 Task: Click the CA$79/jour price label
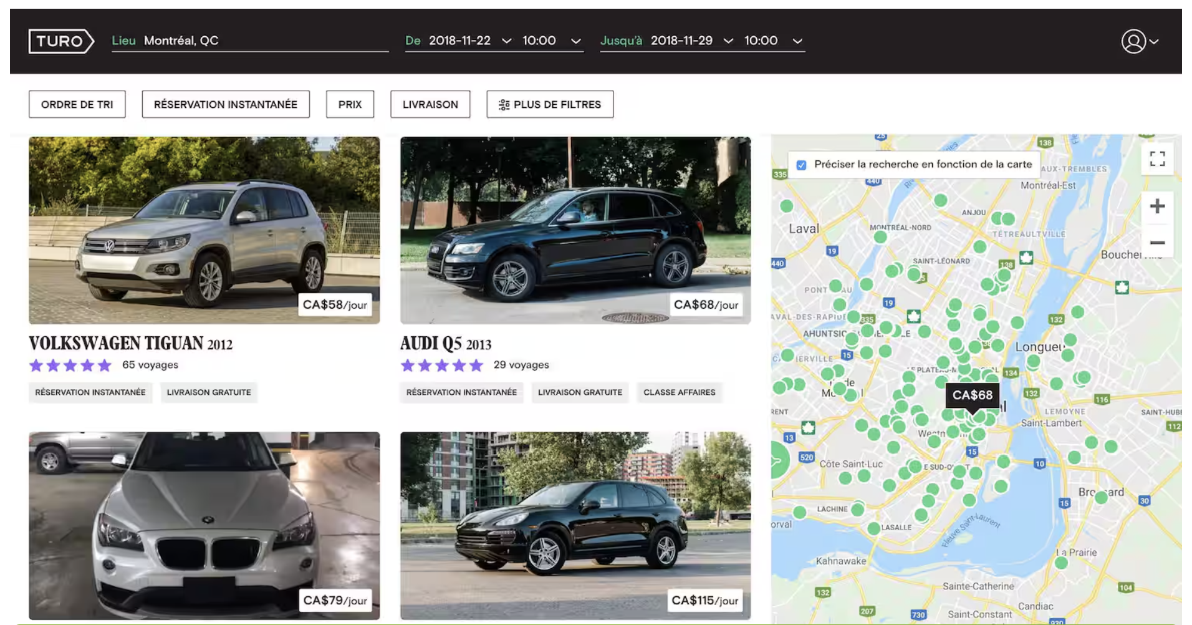(335, 601)
